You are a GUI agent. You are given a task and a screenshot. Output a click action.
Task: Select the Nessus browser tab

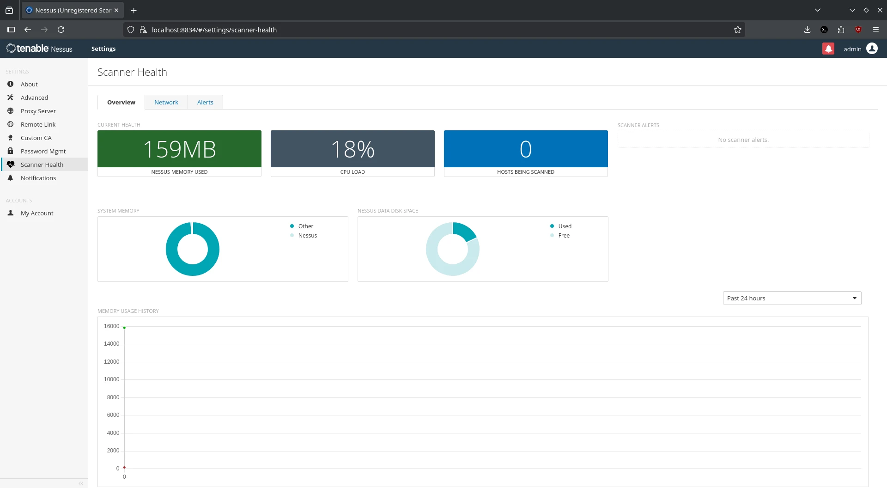pyautogui.click(x=73, y=10)
